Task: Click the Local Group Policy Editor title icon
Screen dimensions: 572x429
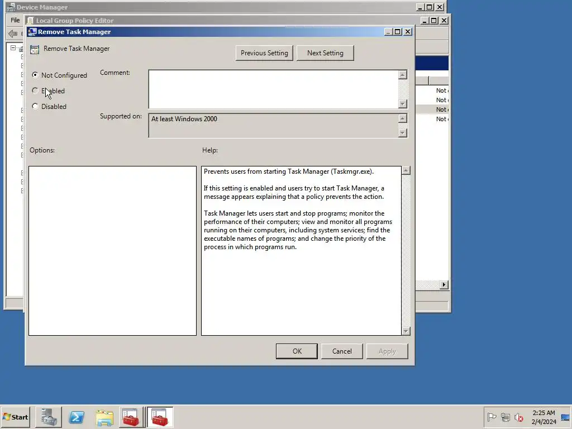Action: 30,21
